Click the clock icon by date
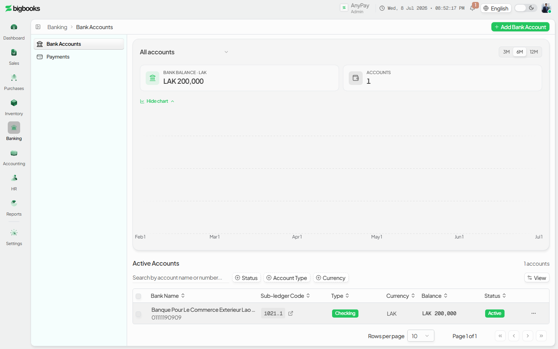Image resolution: width=558 pixels, height=349 pixels. [x=382, y=8]
